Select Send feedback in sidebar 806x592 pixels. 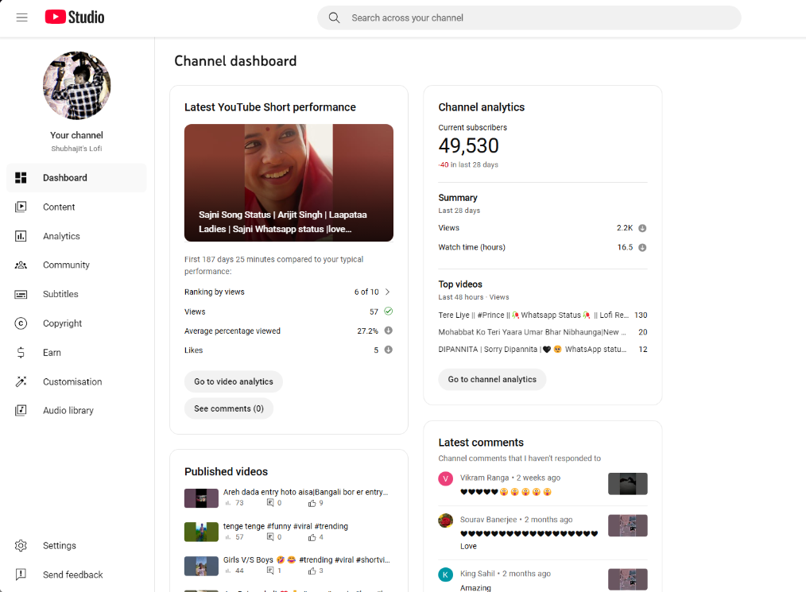coord(76,575)
